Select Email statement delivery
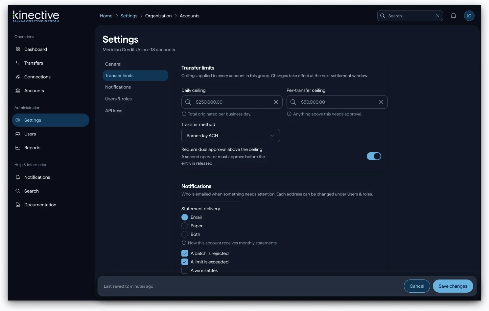Screen dimensions: 489x311 185,217
